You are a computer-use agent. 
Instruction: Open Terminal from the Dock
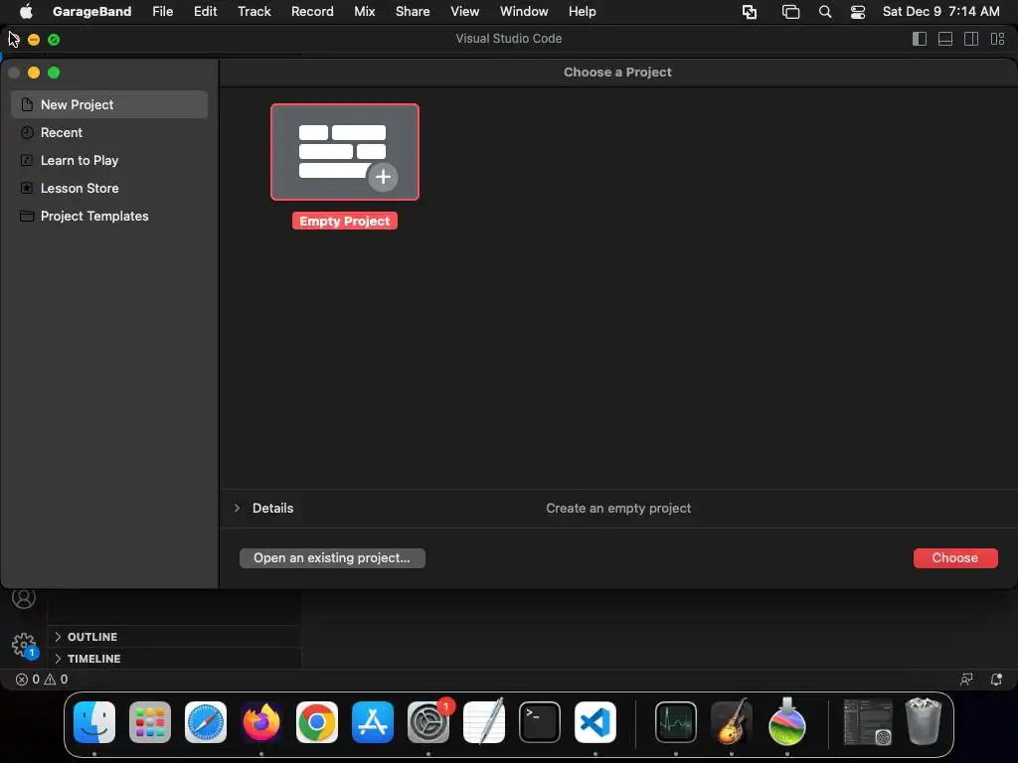tap(540, 723)
